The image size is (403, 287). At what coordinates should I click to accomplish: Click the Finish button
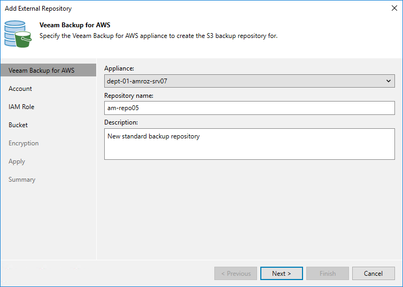coord(328,274)
